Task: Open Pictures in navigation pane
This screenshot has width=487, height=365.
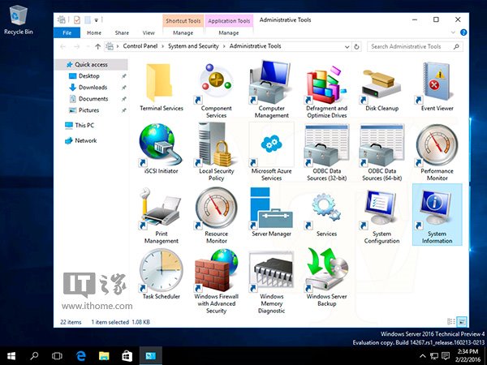Action: click(x=88, y=110)
